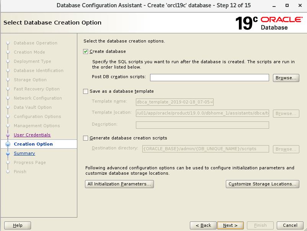Screen dimensions: 307x231
Task: Click Deployment Type step label
Action: (32, 61)
